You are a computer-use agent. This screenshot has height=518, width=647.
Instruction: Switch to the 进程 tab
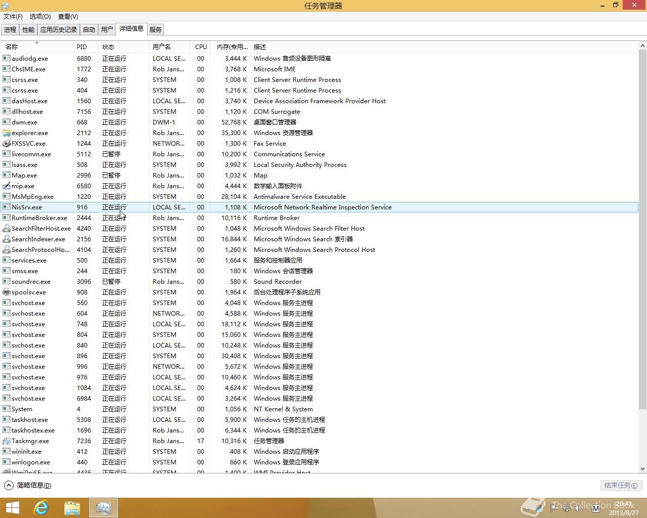(x=10, y=29)
